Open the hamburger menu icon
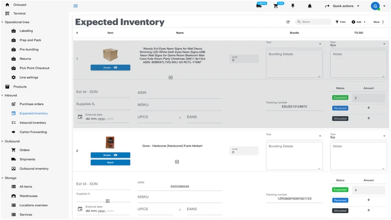 pos(76,6)
